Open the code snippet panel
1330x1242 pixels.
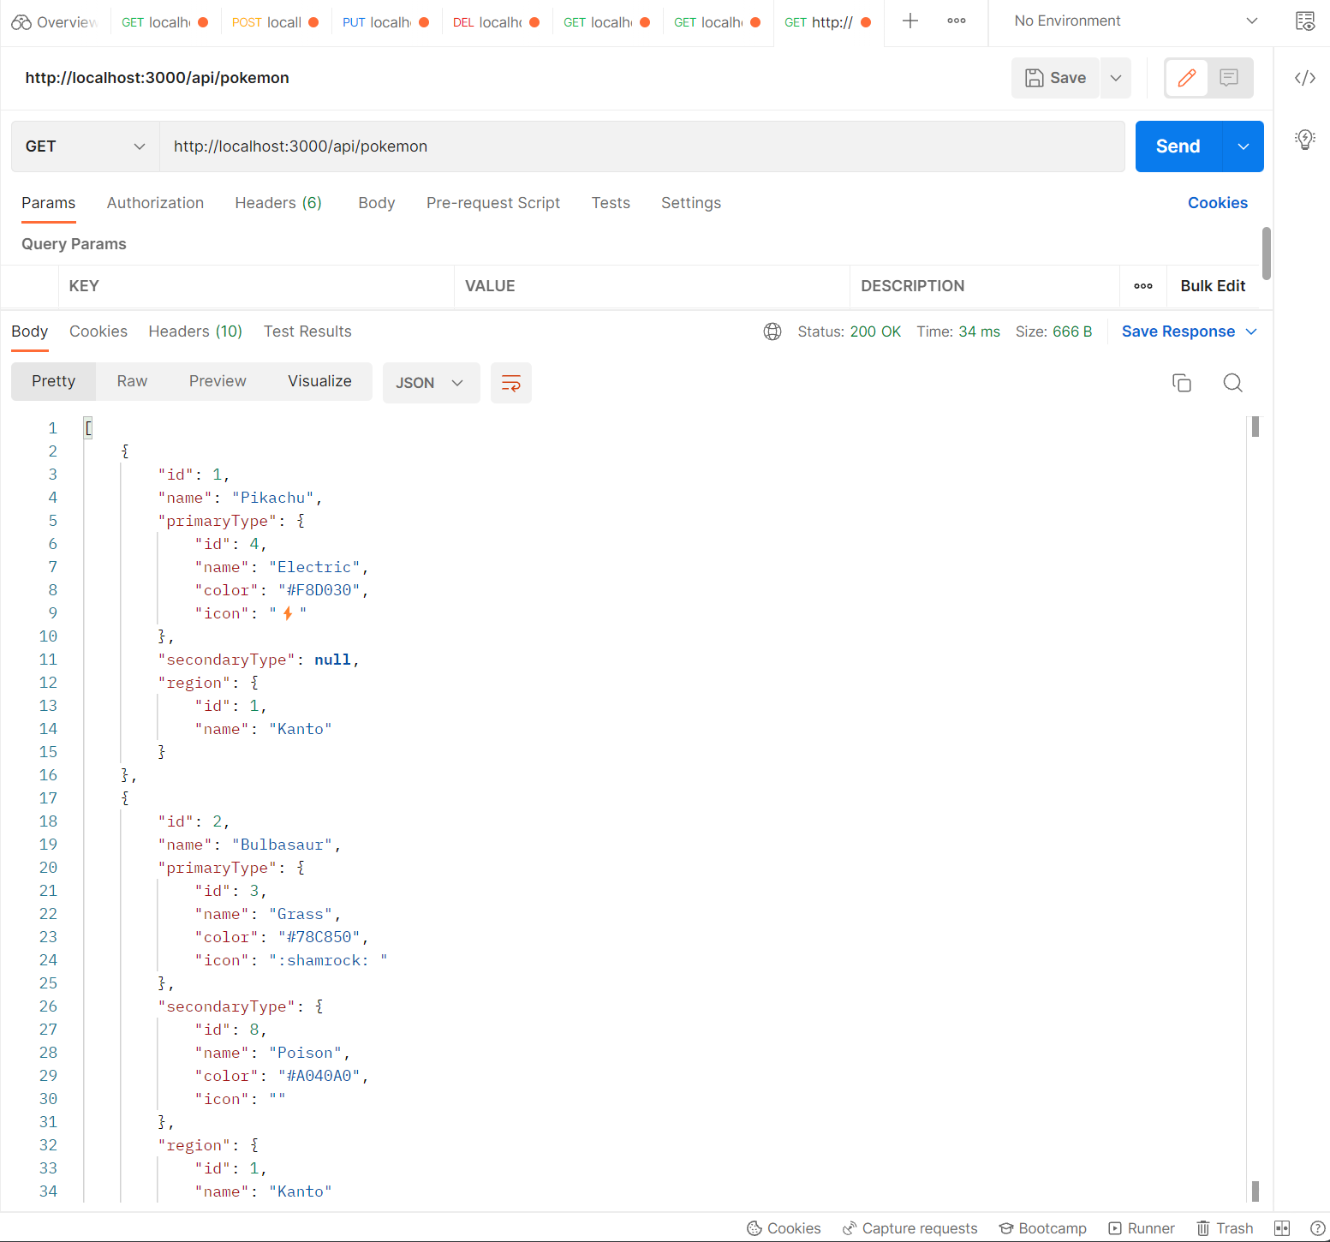coord(1304,78)
